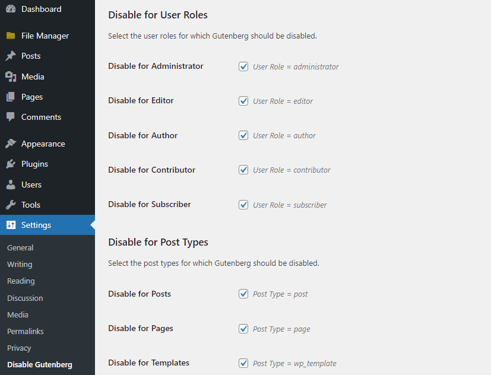The image size is (491, 375).
Task: Click the Plugins plug icon
Action: coord(11,164)
